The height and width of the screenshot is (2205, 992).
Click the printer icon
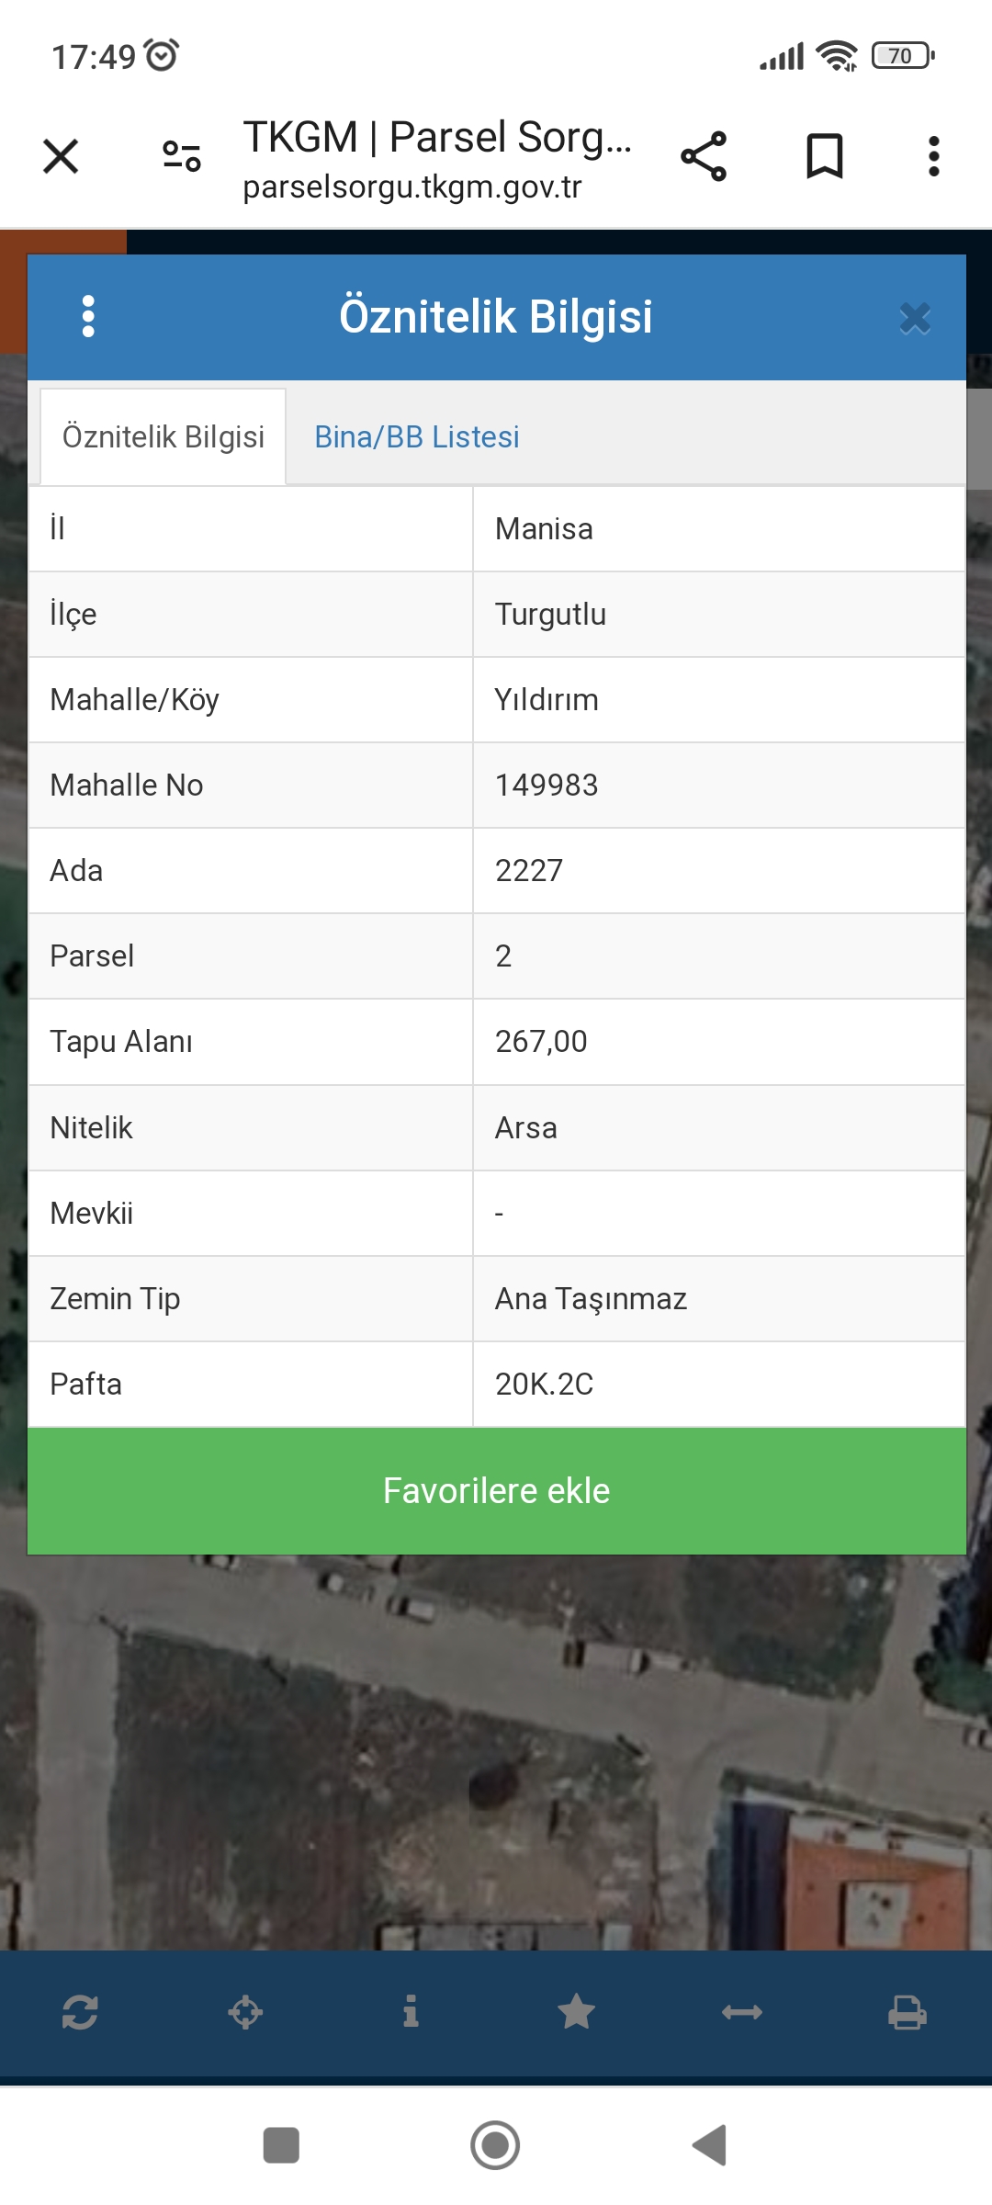907,2012
